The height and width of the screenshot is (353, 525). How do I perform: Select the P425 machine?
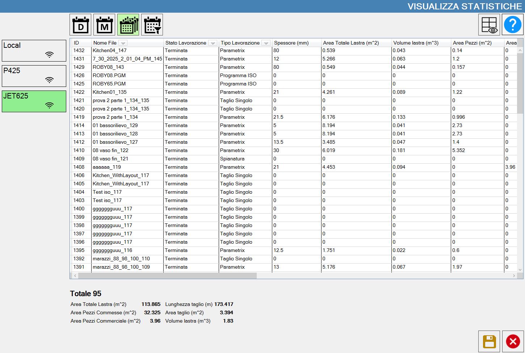[34, 76]
